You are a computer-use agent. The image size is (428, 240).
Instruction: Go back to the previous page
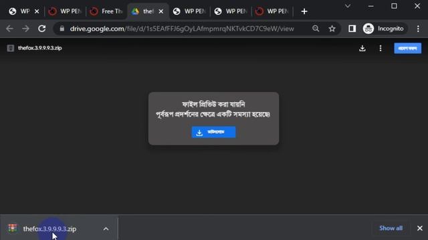click(x=9, y=29)
